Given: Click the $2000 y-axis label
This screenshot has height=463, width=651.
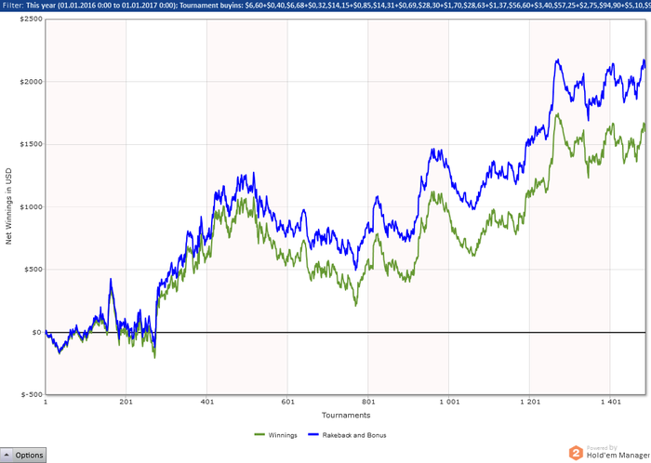Looking at the screenshot, I should click(31, 82).
